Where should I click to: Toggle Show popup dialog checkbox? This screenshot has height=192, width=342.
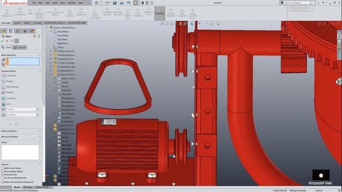tap(2, 171)
